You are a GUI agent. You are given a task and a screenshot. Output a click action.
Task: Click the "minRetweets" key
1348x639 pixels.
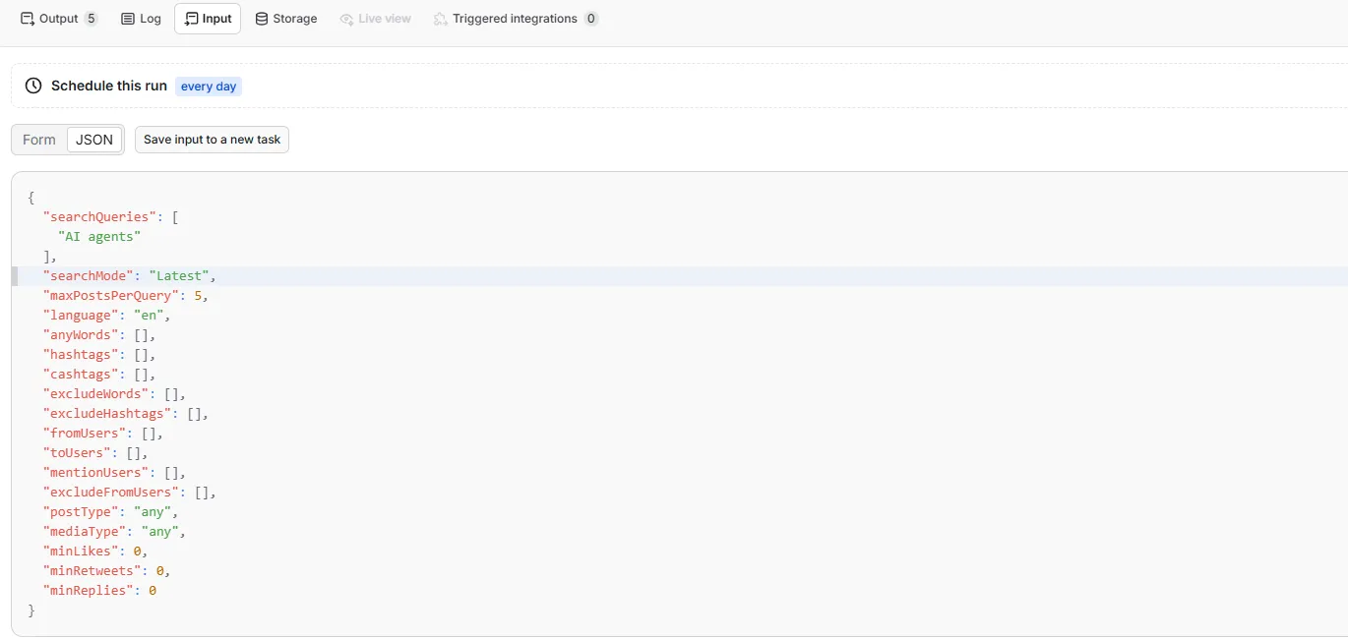[x=92, y=571]
